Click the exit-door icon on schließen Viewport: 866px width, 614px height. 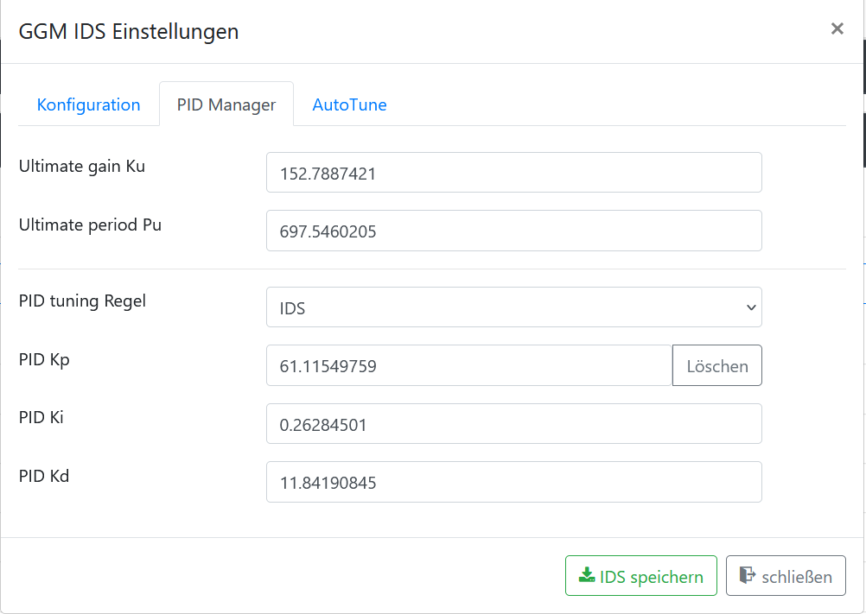[x=748, y=576]
